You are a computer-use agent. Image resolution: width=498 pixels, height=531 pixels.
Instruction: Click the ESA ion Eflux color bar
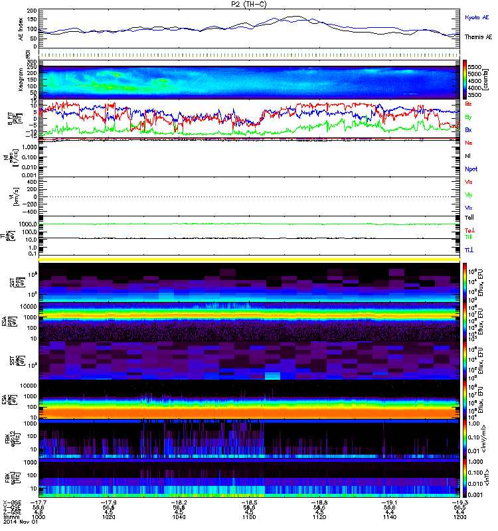(465, 322)
